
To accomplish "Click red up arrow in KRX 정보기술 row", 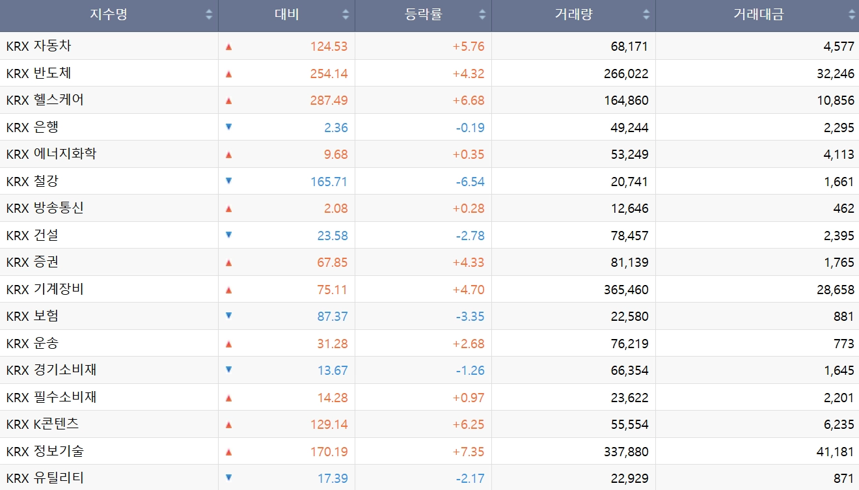I will tap(228, 452).
